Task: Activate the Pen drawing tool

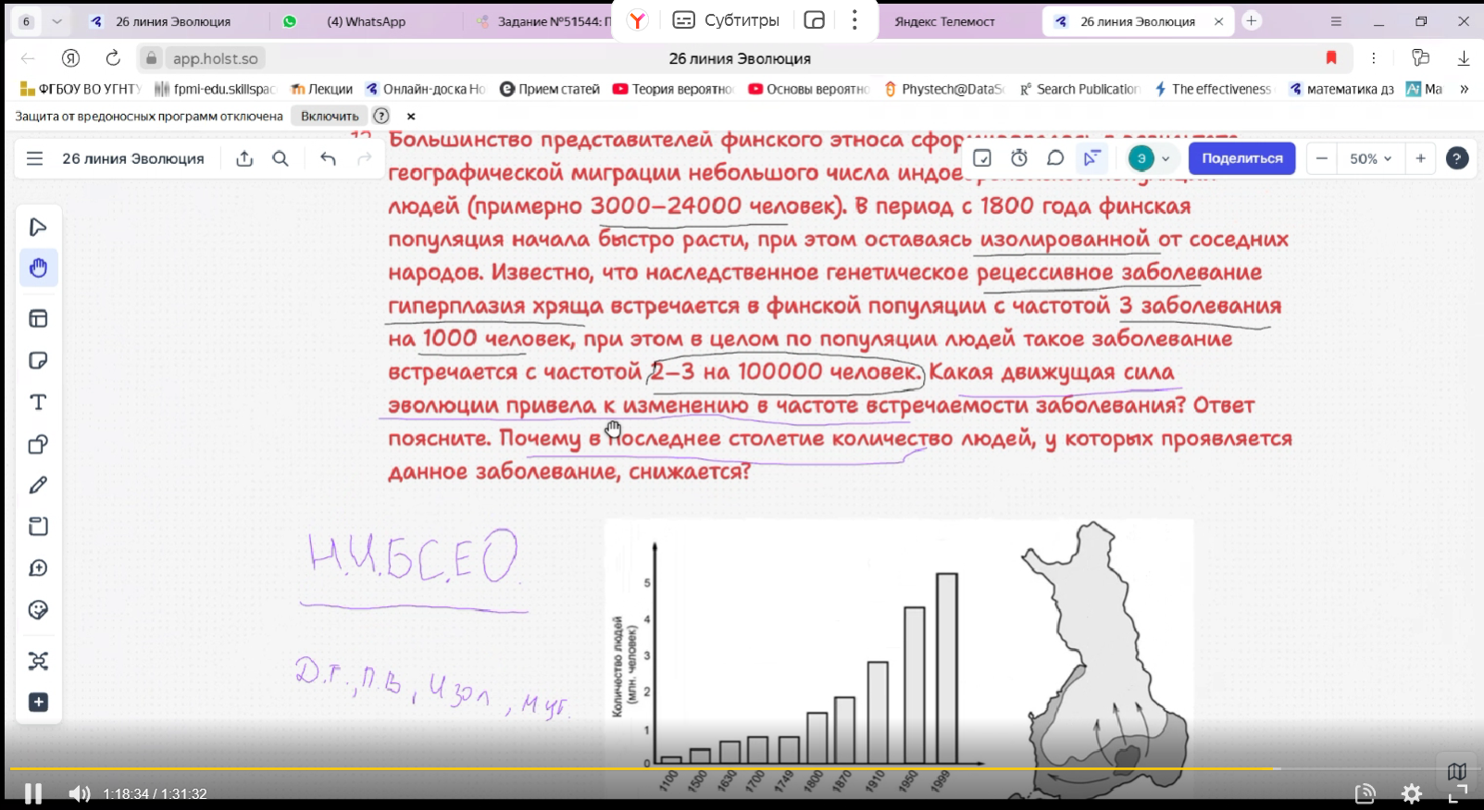Action: click(x=38, y=485)
